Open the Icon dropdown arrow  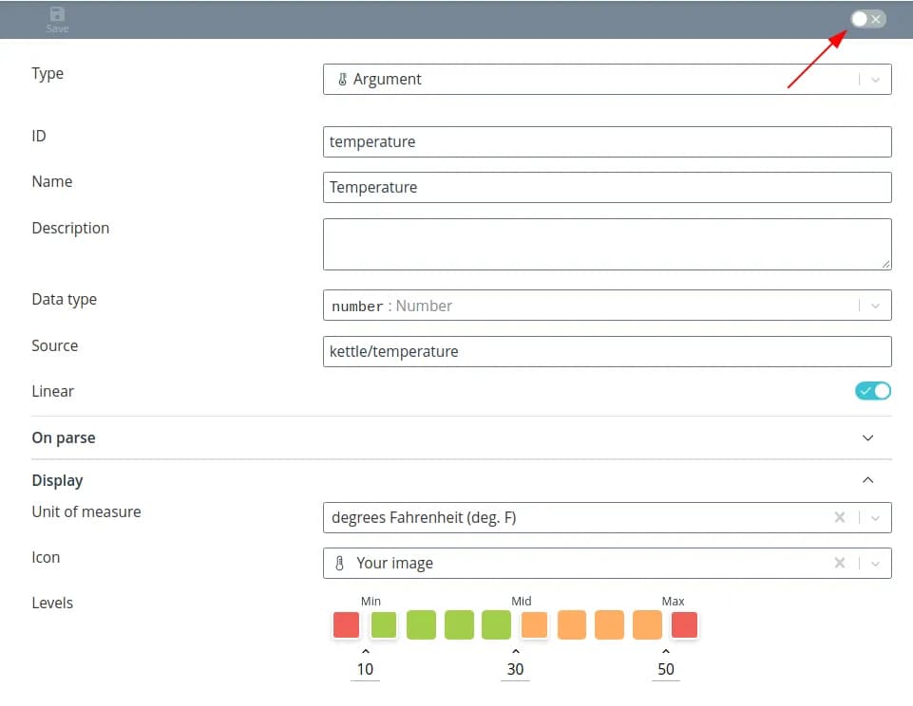(875, 564)
